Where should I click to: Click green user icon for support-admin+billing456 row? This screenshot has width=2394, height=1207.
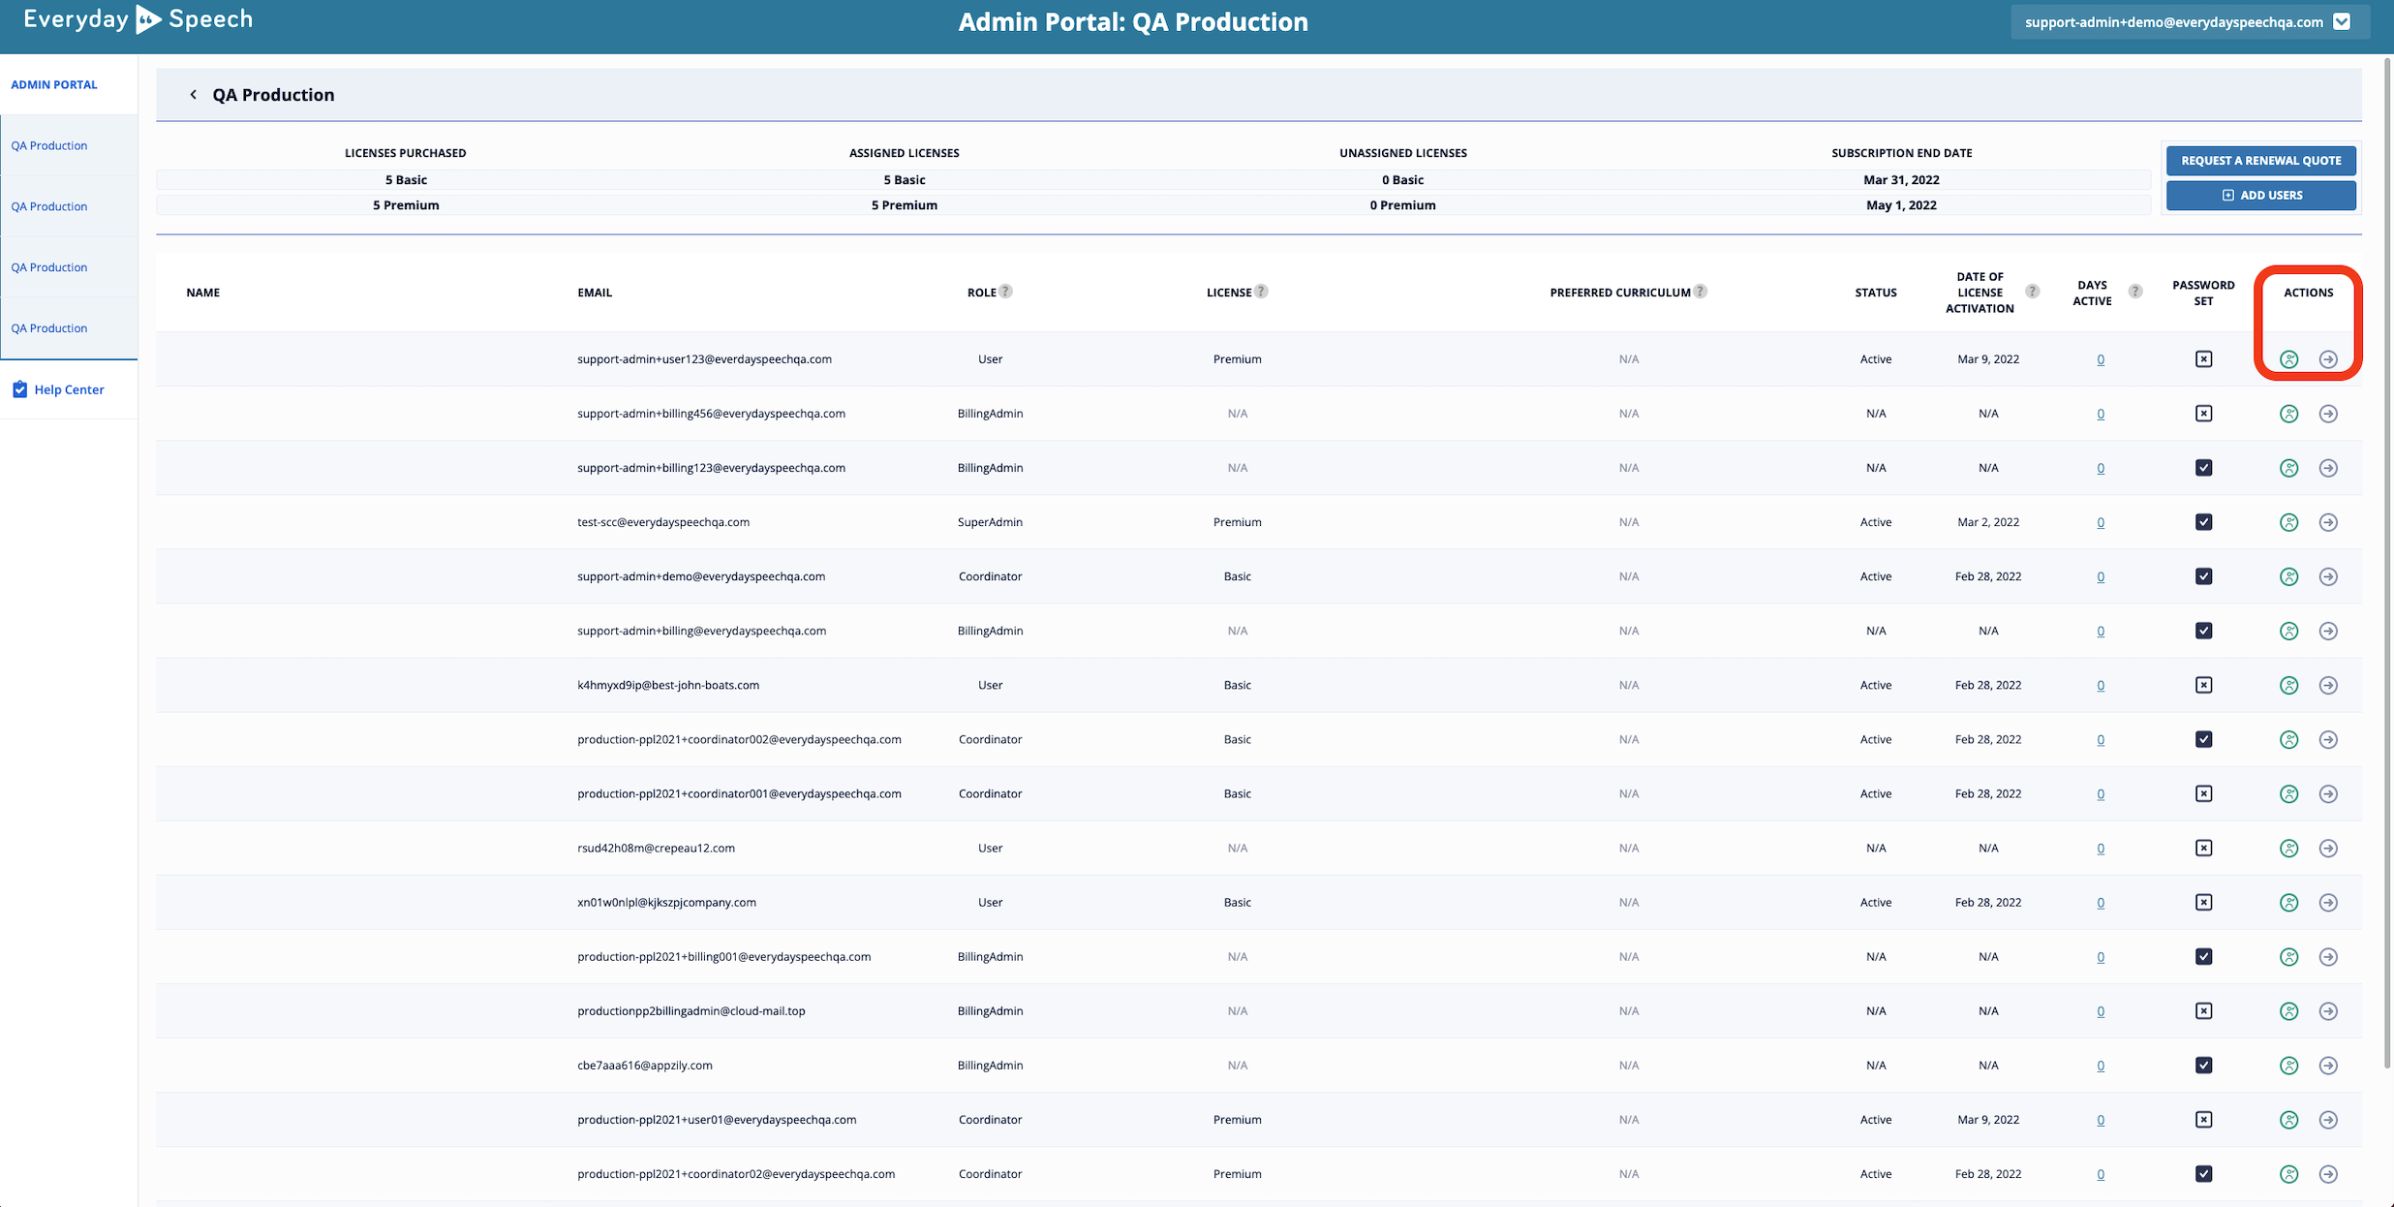pos(2288,414)
